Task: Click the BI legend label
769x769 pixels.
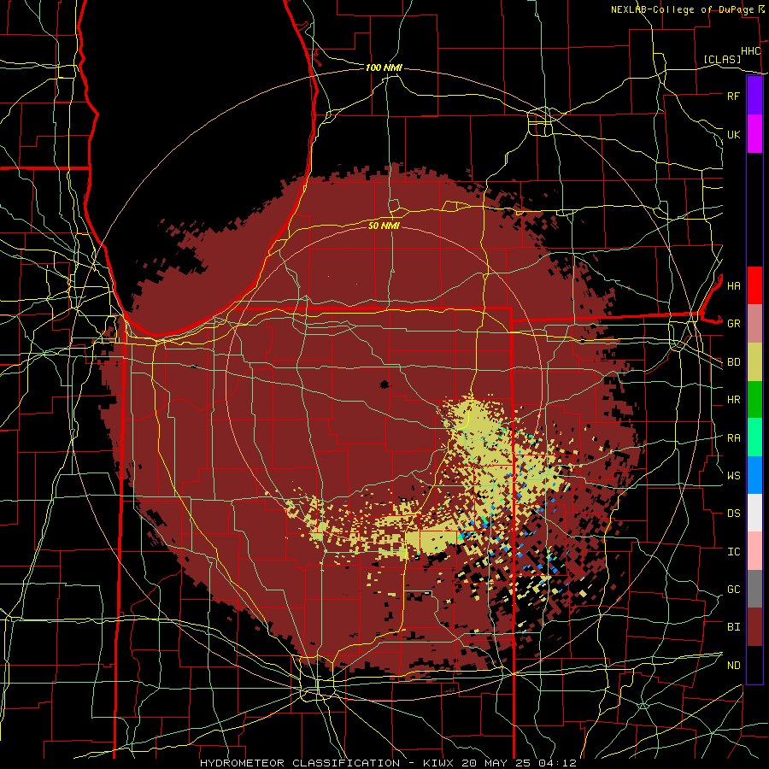Action: [733, 627]
